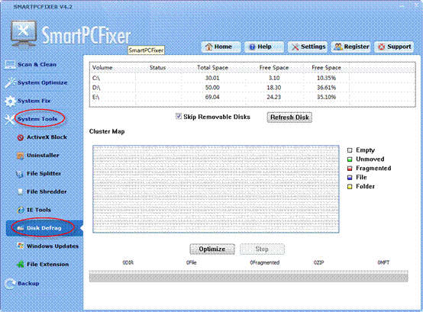Open the Backup section
This screenshot has height=312, width=423.
click(28, 284)
